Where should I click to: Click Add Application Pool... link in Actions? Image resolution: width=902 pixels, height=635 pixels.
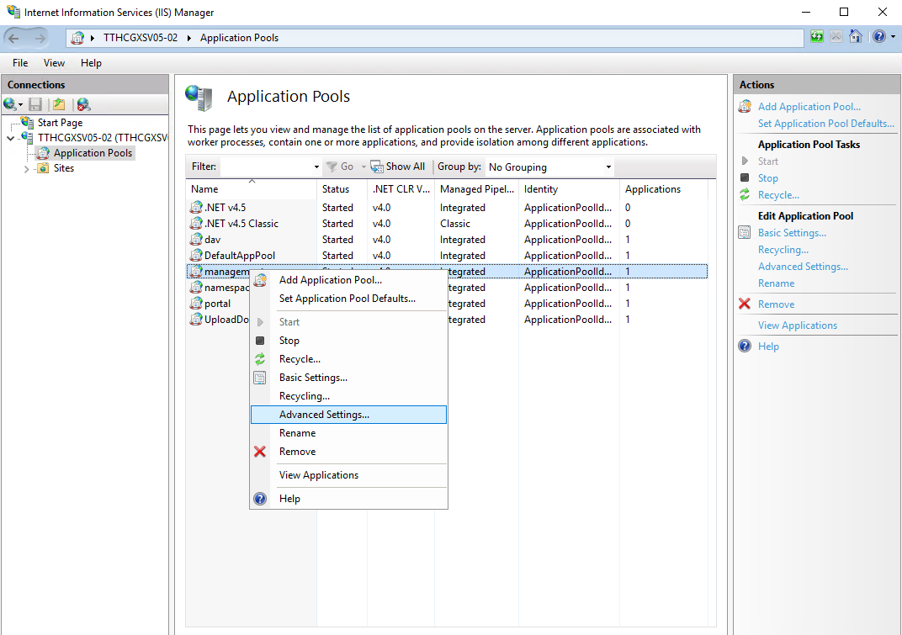[809, 107]
